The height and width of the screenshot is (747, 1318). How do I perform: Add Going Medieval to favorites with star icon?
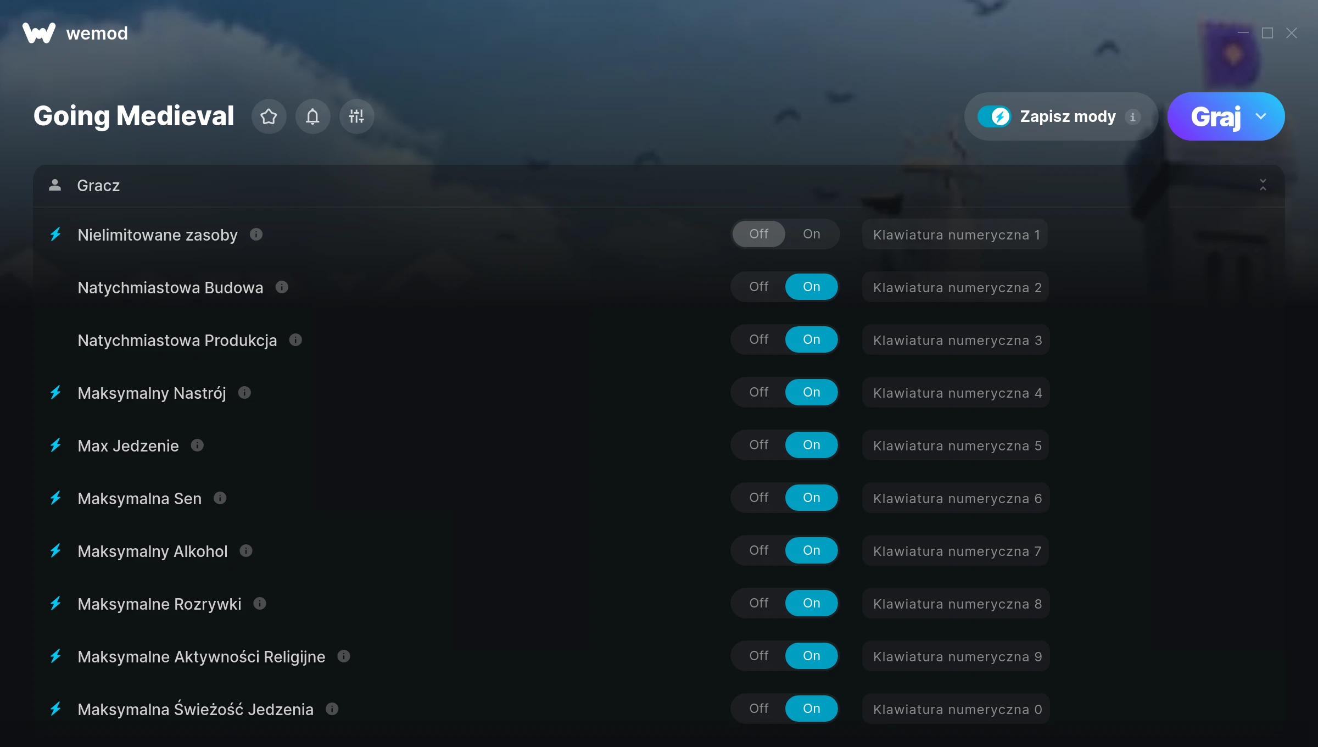[269, 116]
